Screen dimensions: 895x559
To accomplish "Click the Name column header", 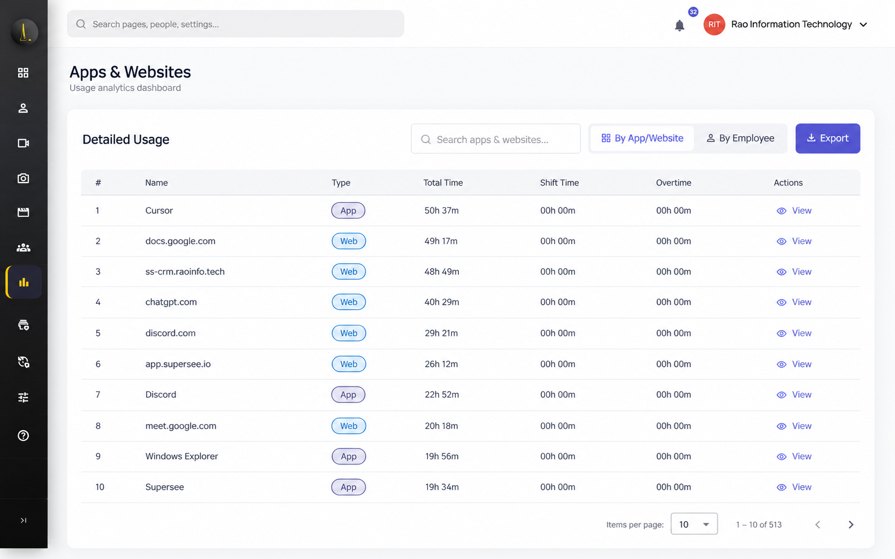I will [x=156, y=183].
